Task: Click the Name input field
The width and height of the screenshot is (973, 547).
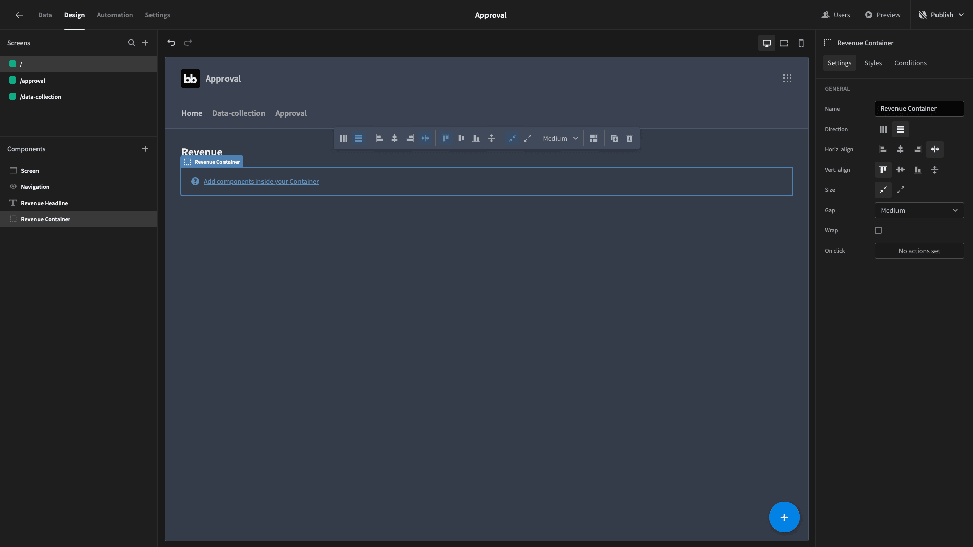Action: (x=919, y=109)
